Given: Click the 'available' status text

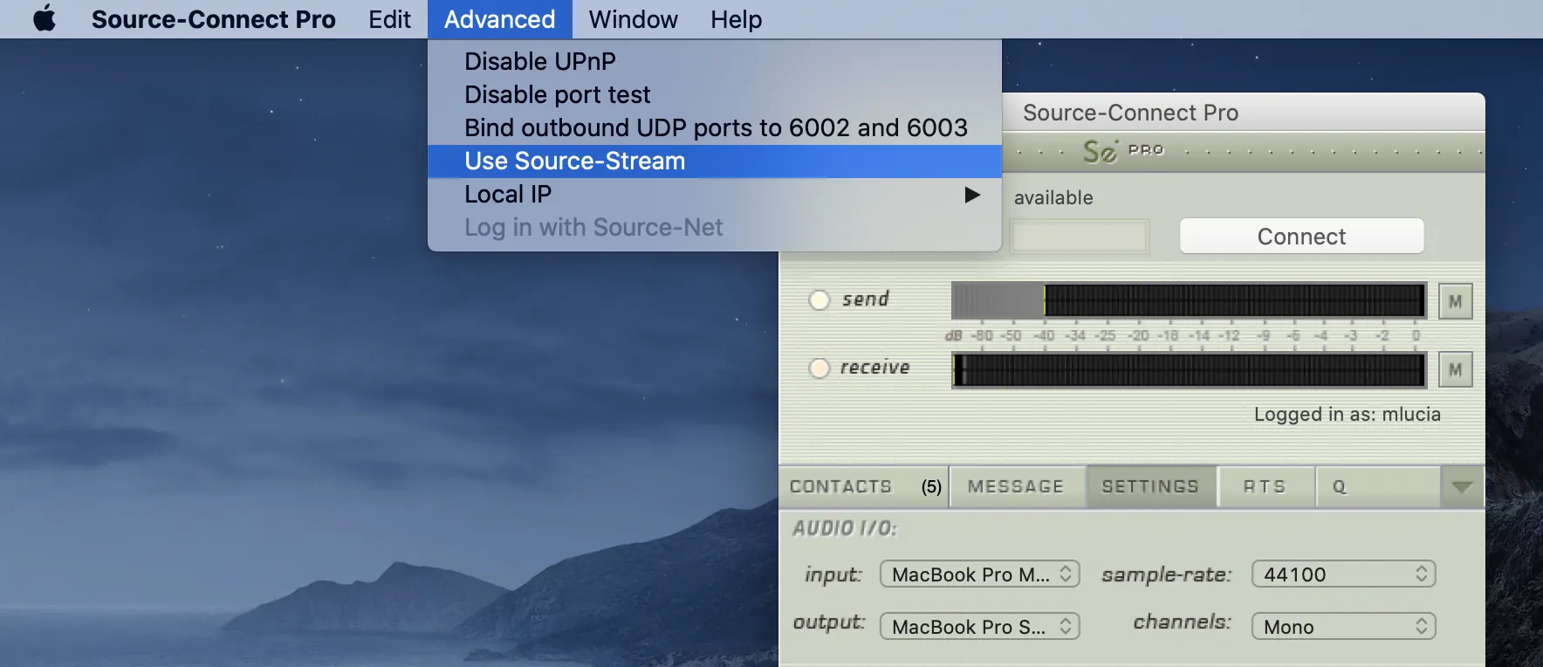Looking at the screenshot, I should [x=1053, y=197].
